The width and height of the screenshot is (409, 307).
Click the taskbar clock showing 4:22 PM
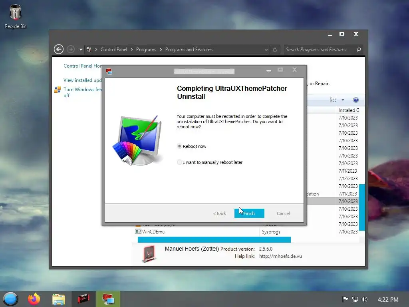(x=388, y=299)
